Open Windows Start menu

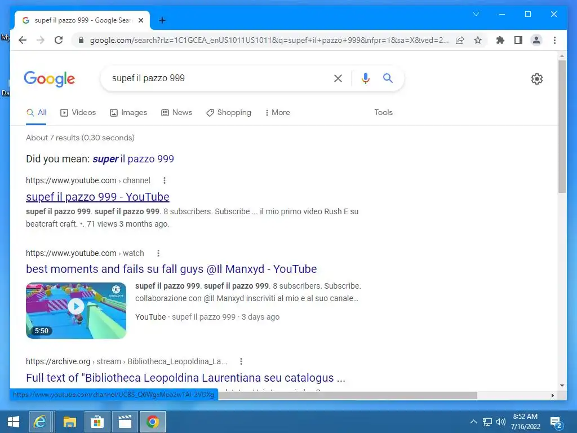coord(14,422)
